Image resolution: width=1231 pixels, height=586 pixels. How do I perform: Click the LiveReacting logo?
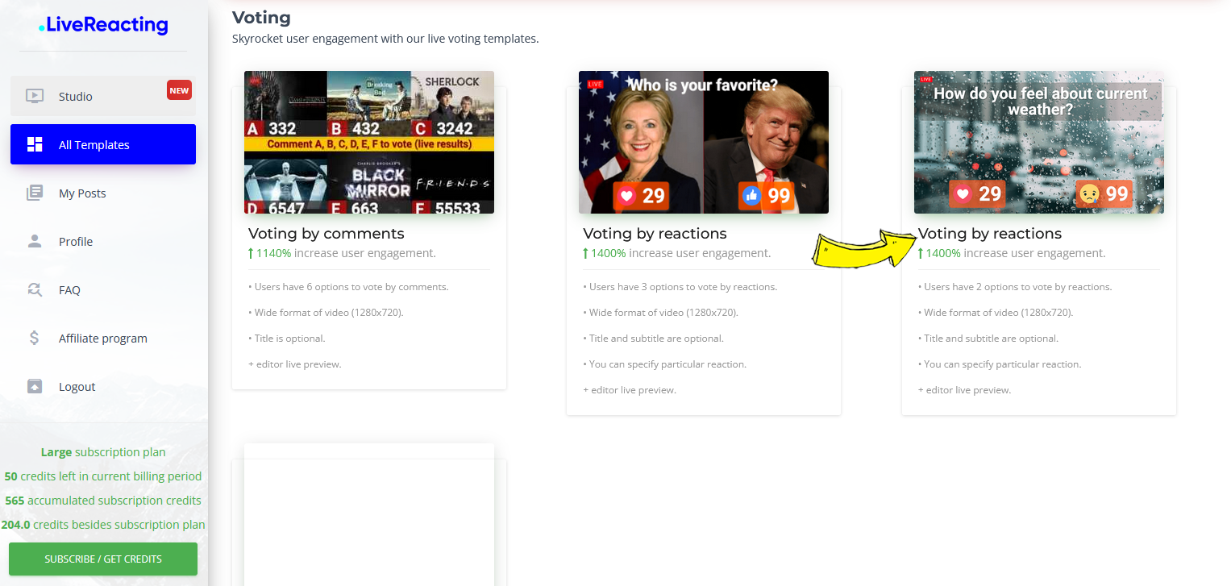tap(103, 25)
